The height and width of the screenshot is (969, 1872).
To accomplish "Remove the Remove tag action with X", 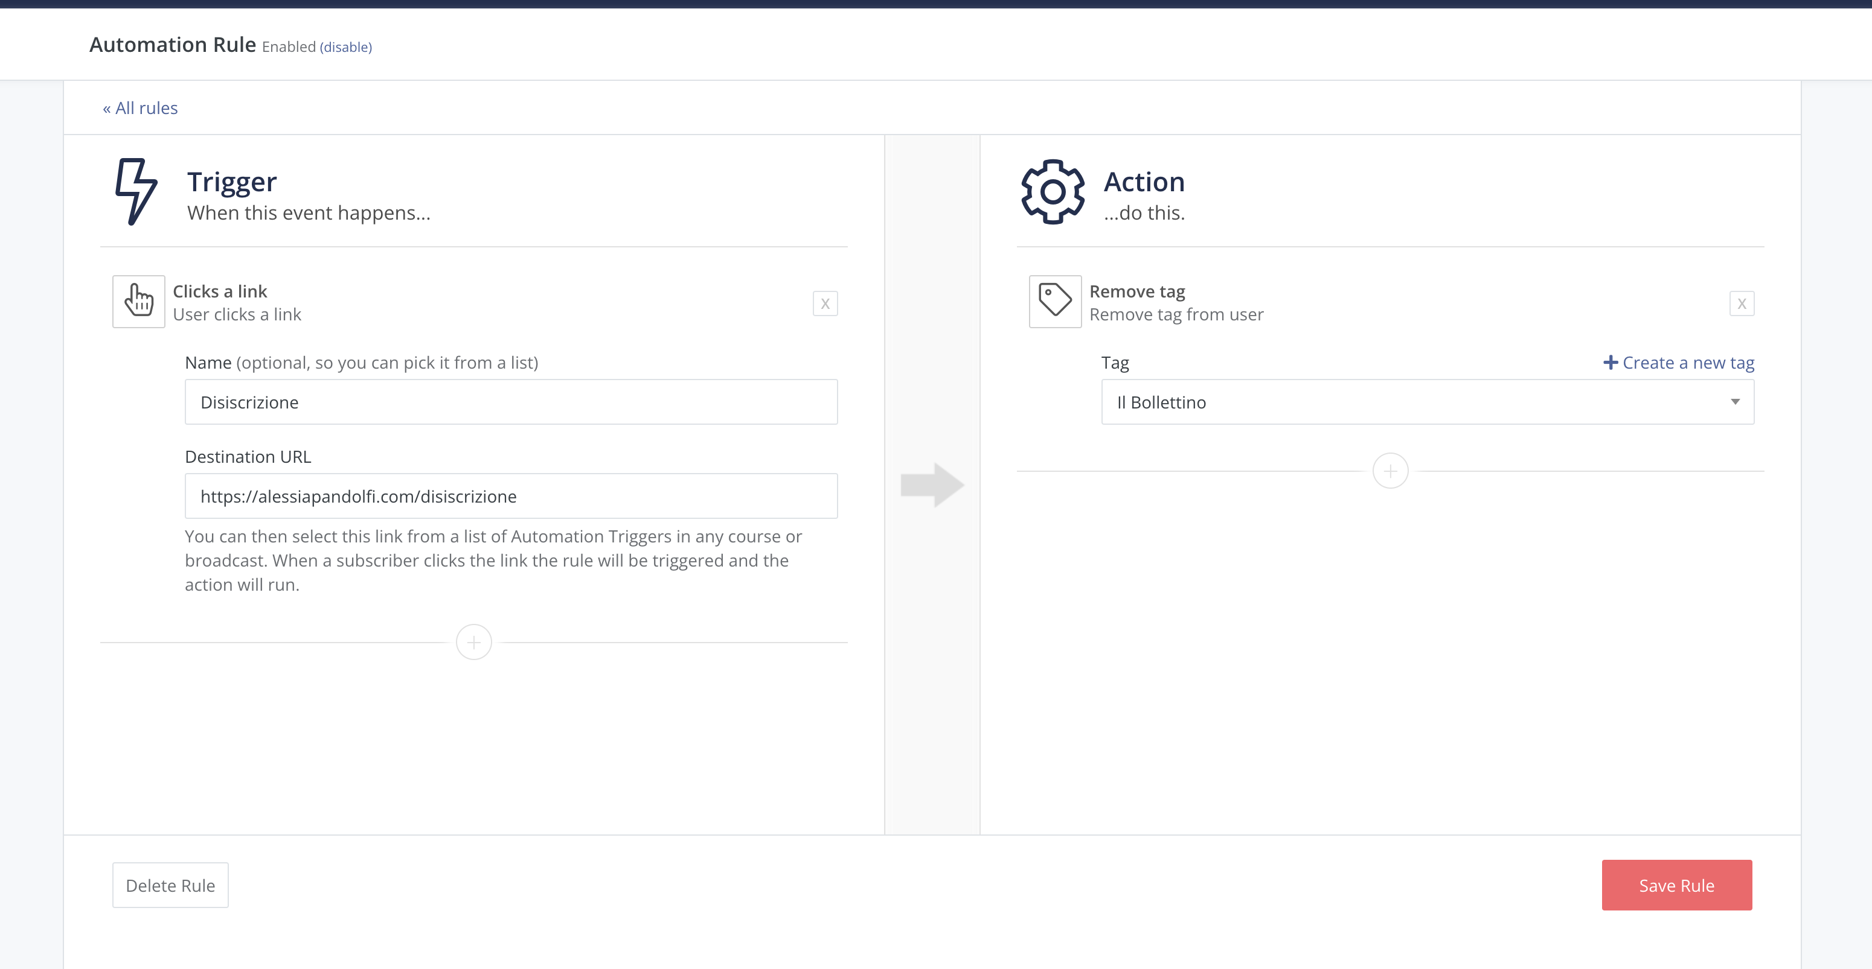I will tap(1741, 303).
